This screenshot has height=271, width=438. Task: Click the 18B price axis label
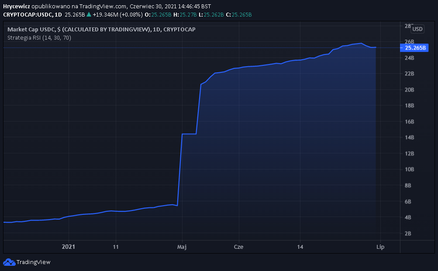coord(409,105)
